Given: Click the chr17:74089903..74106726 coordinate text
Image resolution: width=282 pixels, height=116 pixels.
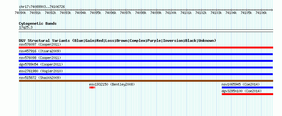Looking at the screenshot, I should point(42,7).
